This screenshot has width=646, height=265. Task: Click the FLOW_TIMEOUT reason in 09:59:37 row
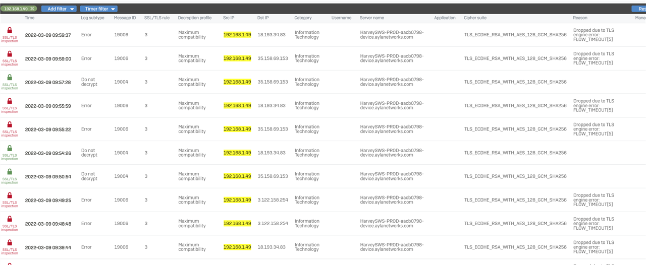click(594, 35)
